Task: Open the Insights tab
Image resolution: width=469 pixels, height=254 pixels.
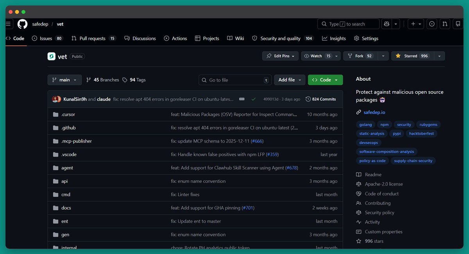Action: tap(334, 38)
